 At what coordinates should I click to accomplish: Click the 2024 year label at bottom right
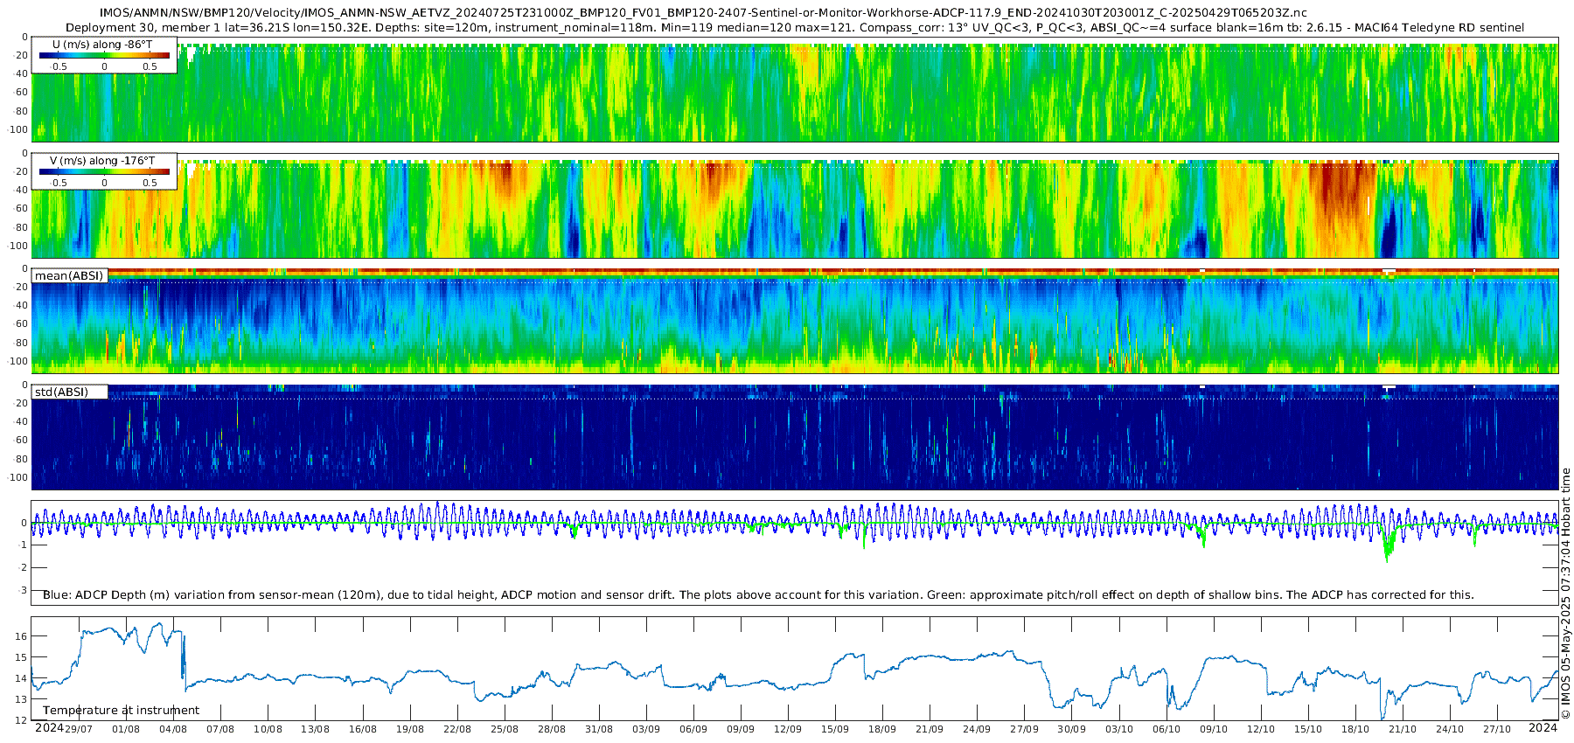pos(1543,728)
